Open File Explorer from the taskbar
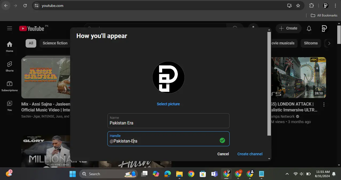Screen dimensions: 341x180 click(x=179, y=174)
